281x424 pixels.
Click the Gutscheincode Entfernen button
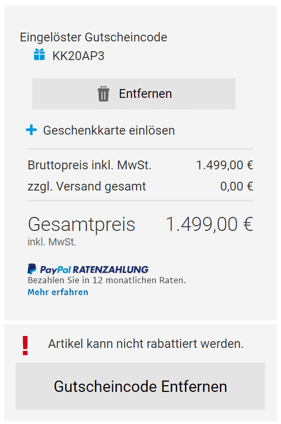pos(140,386)
